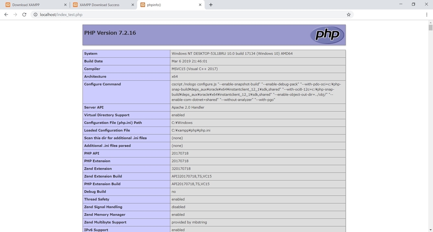The image size is (433, 232).
Task: Click the address bar showing localhost/index_test.php
Action: click(191, 14)
